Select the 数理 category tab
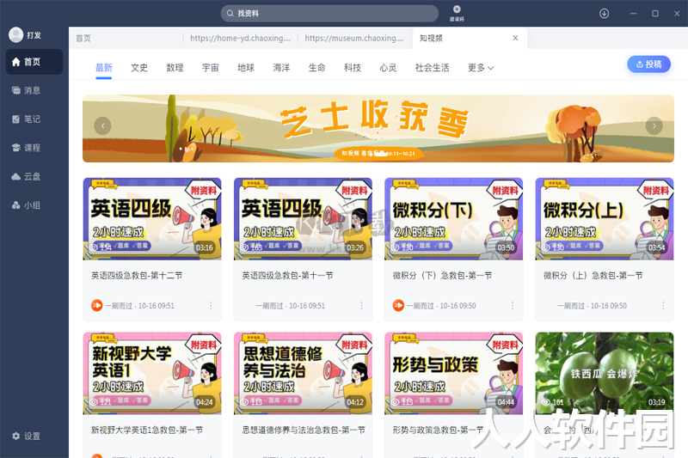 pyautogui.click(x=175, y=68)
